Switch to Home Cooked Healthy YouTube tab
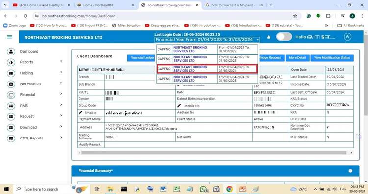368x194 pixels. click(41, 5)
